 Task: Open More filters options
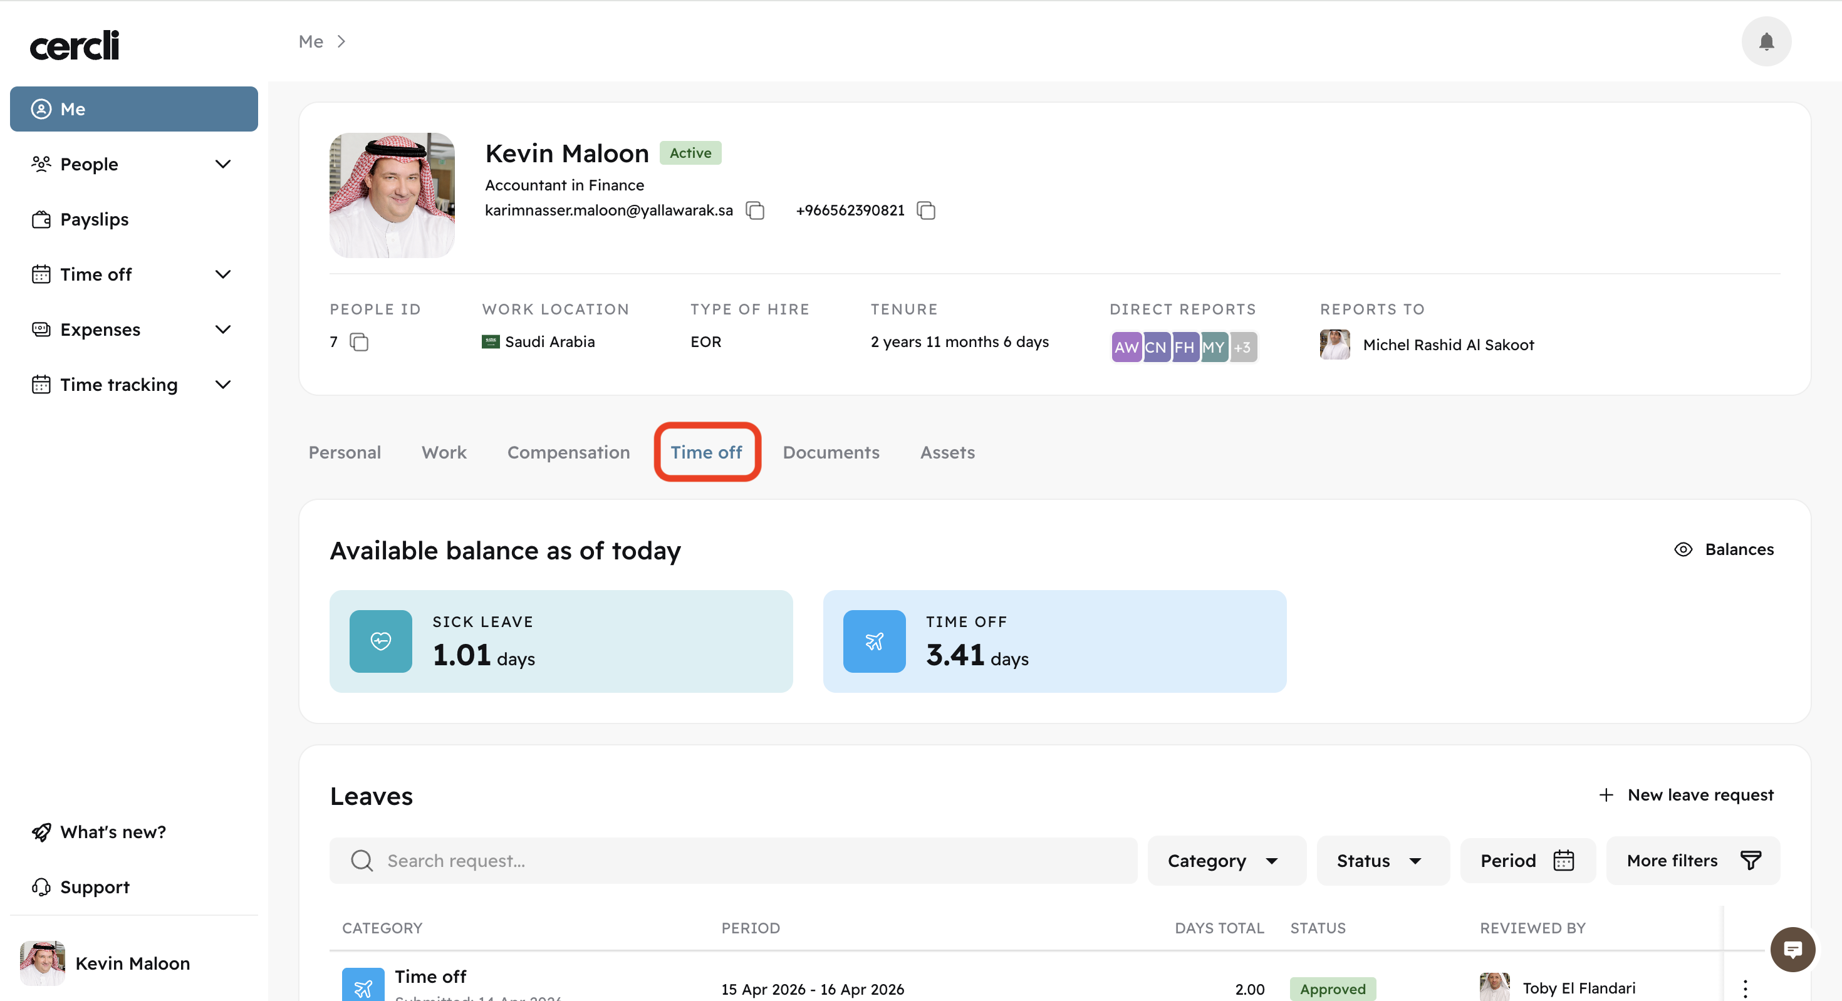coord(1692,860)
